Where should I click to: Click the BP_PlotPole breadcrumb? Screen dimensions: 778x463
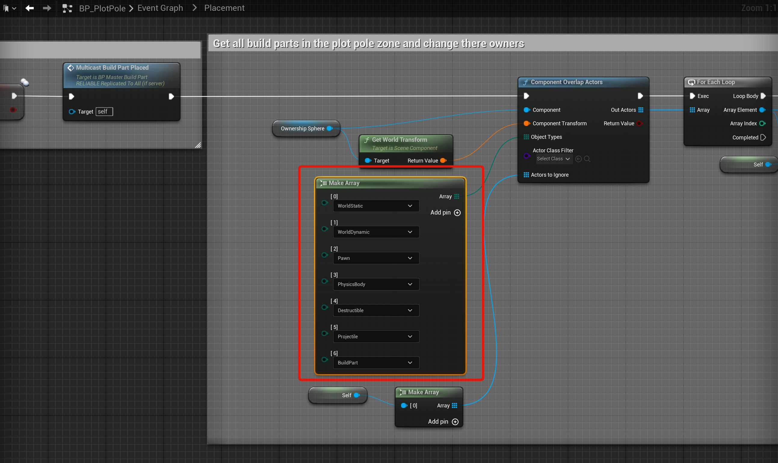[x=102, y=8]
